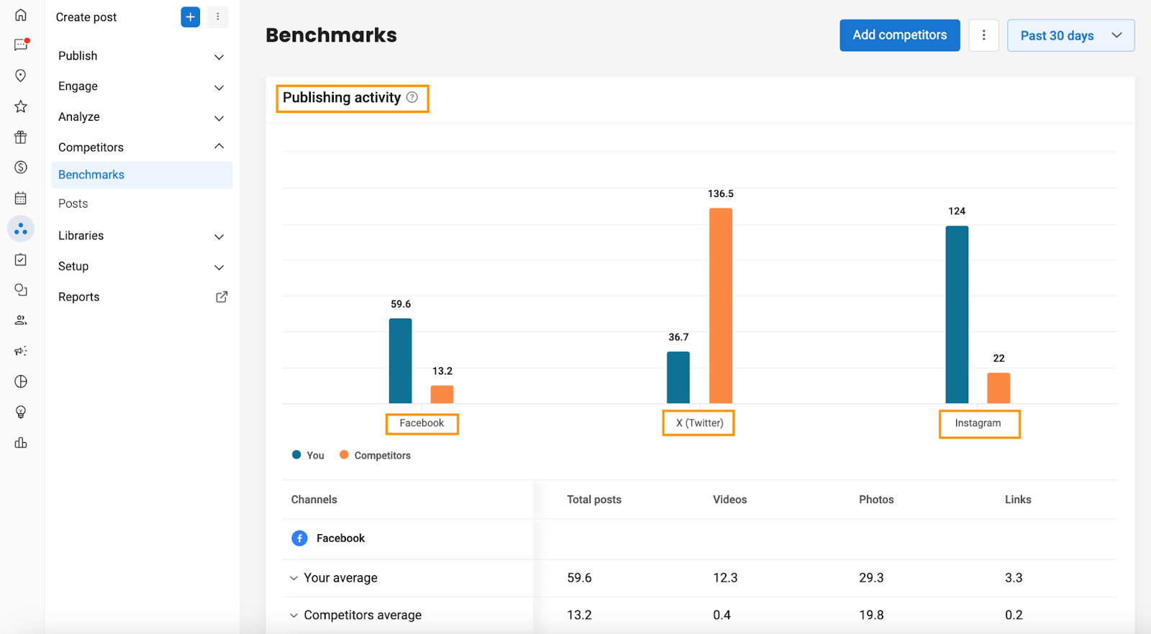1151x634 pixels.
Task: Click the Facebook You bar 59.6
Action: 401,361
